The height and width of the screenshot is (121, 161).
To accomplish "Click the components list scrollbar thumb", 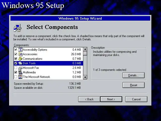I will click(85, 53).
